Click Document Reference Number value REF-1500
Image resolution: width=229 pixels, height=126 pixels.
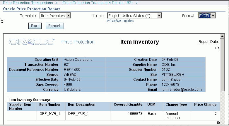72,70
